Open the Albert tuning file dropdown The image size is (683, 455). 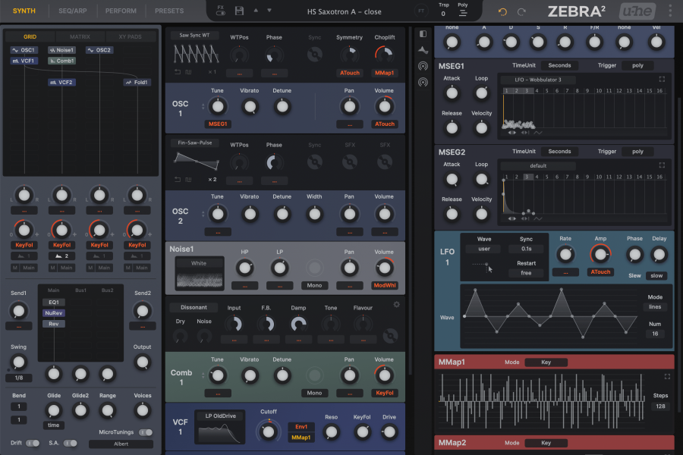120,444
